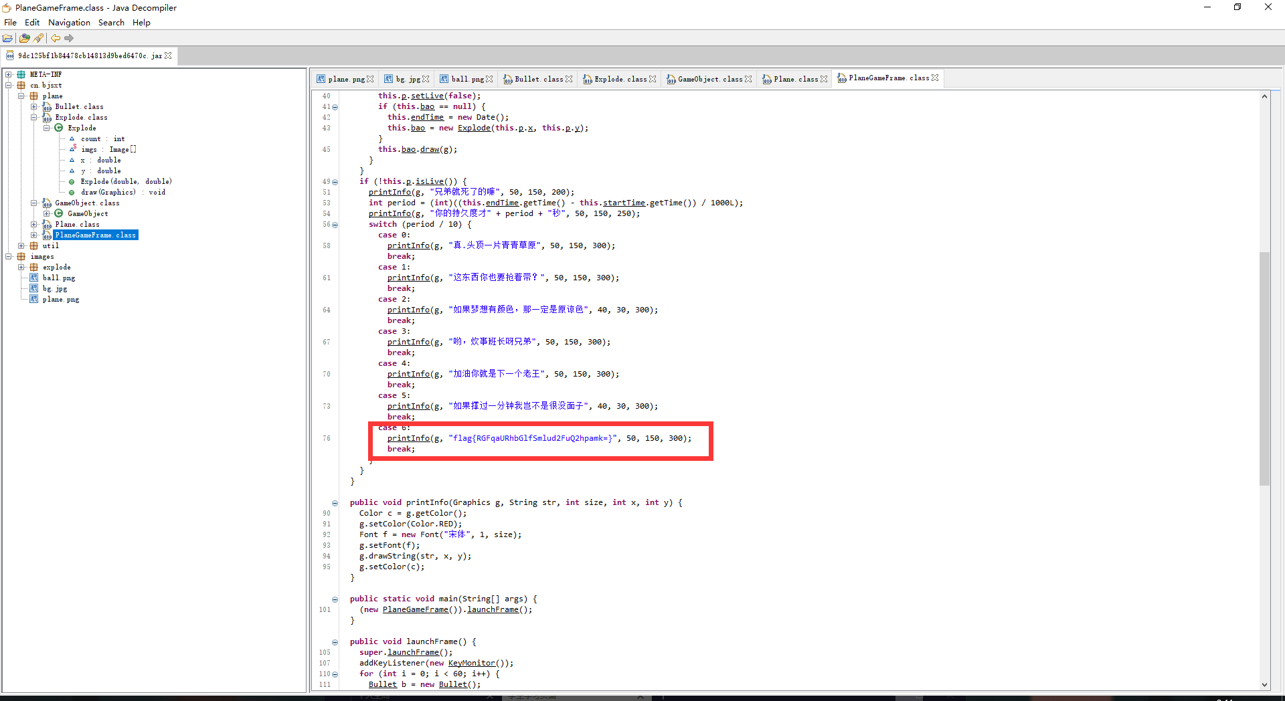Close the bg.jpg editor tab
The width and height of the screenshot is (1285, 701).
pyautogui.click(x=426, y=79)
